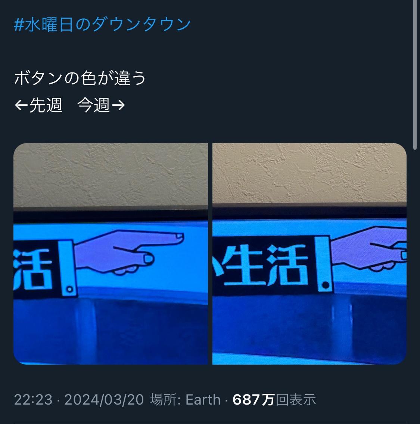The height and width of the screenshot is (424, 420).
Task: Tap the 生活 characters in right photo
Action: point(266,265)
